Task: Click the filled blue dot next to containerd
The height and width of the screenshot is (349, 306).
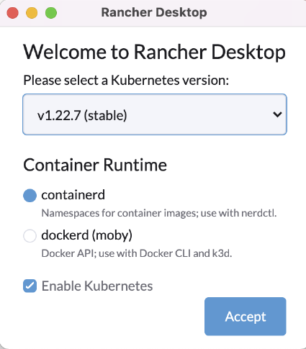Action: coord(30,195)
